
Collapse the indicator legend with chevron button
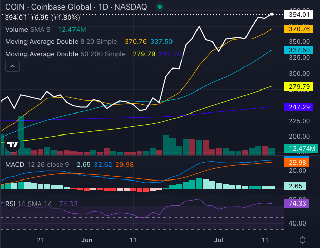pyautogui.click(x=12, y=66)
